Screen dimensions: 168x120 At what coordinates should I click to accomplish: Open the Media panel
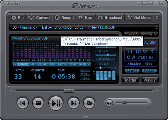coord(131,80)
